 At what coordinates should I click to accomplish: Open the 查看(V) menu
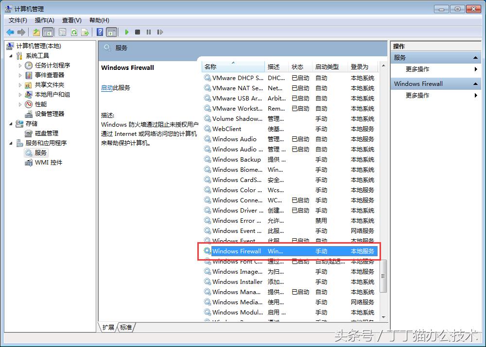(71, 20)
